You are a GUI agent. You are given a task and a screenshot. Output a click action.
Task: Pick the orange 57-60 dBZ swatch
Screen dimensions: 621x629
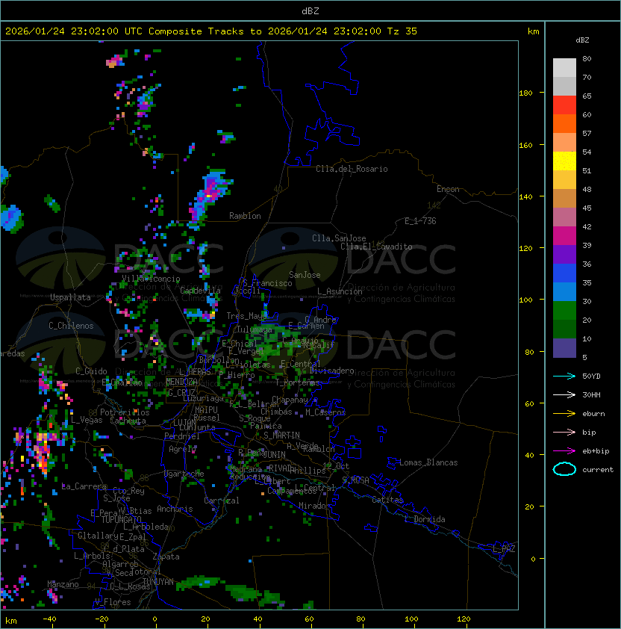[564, 123]
